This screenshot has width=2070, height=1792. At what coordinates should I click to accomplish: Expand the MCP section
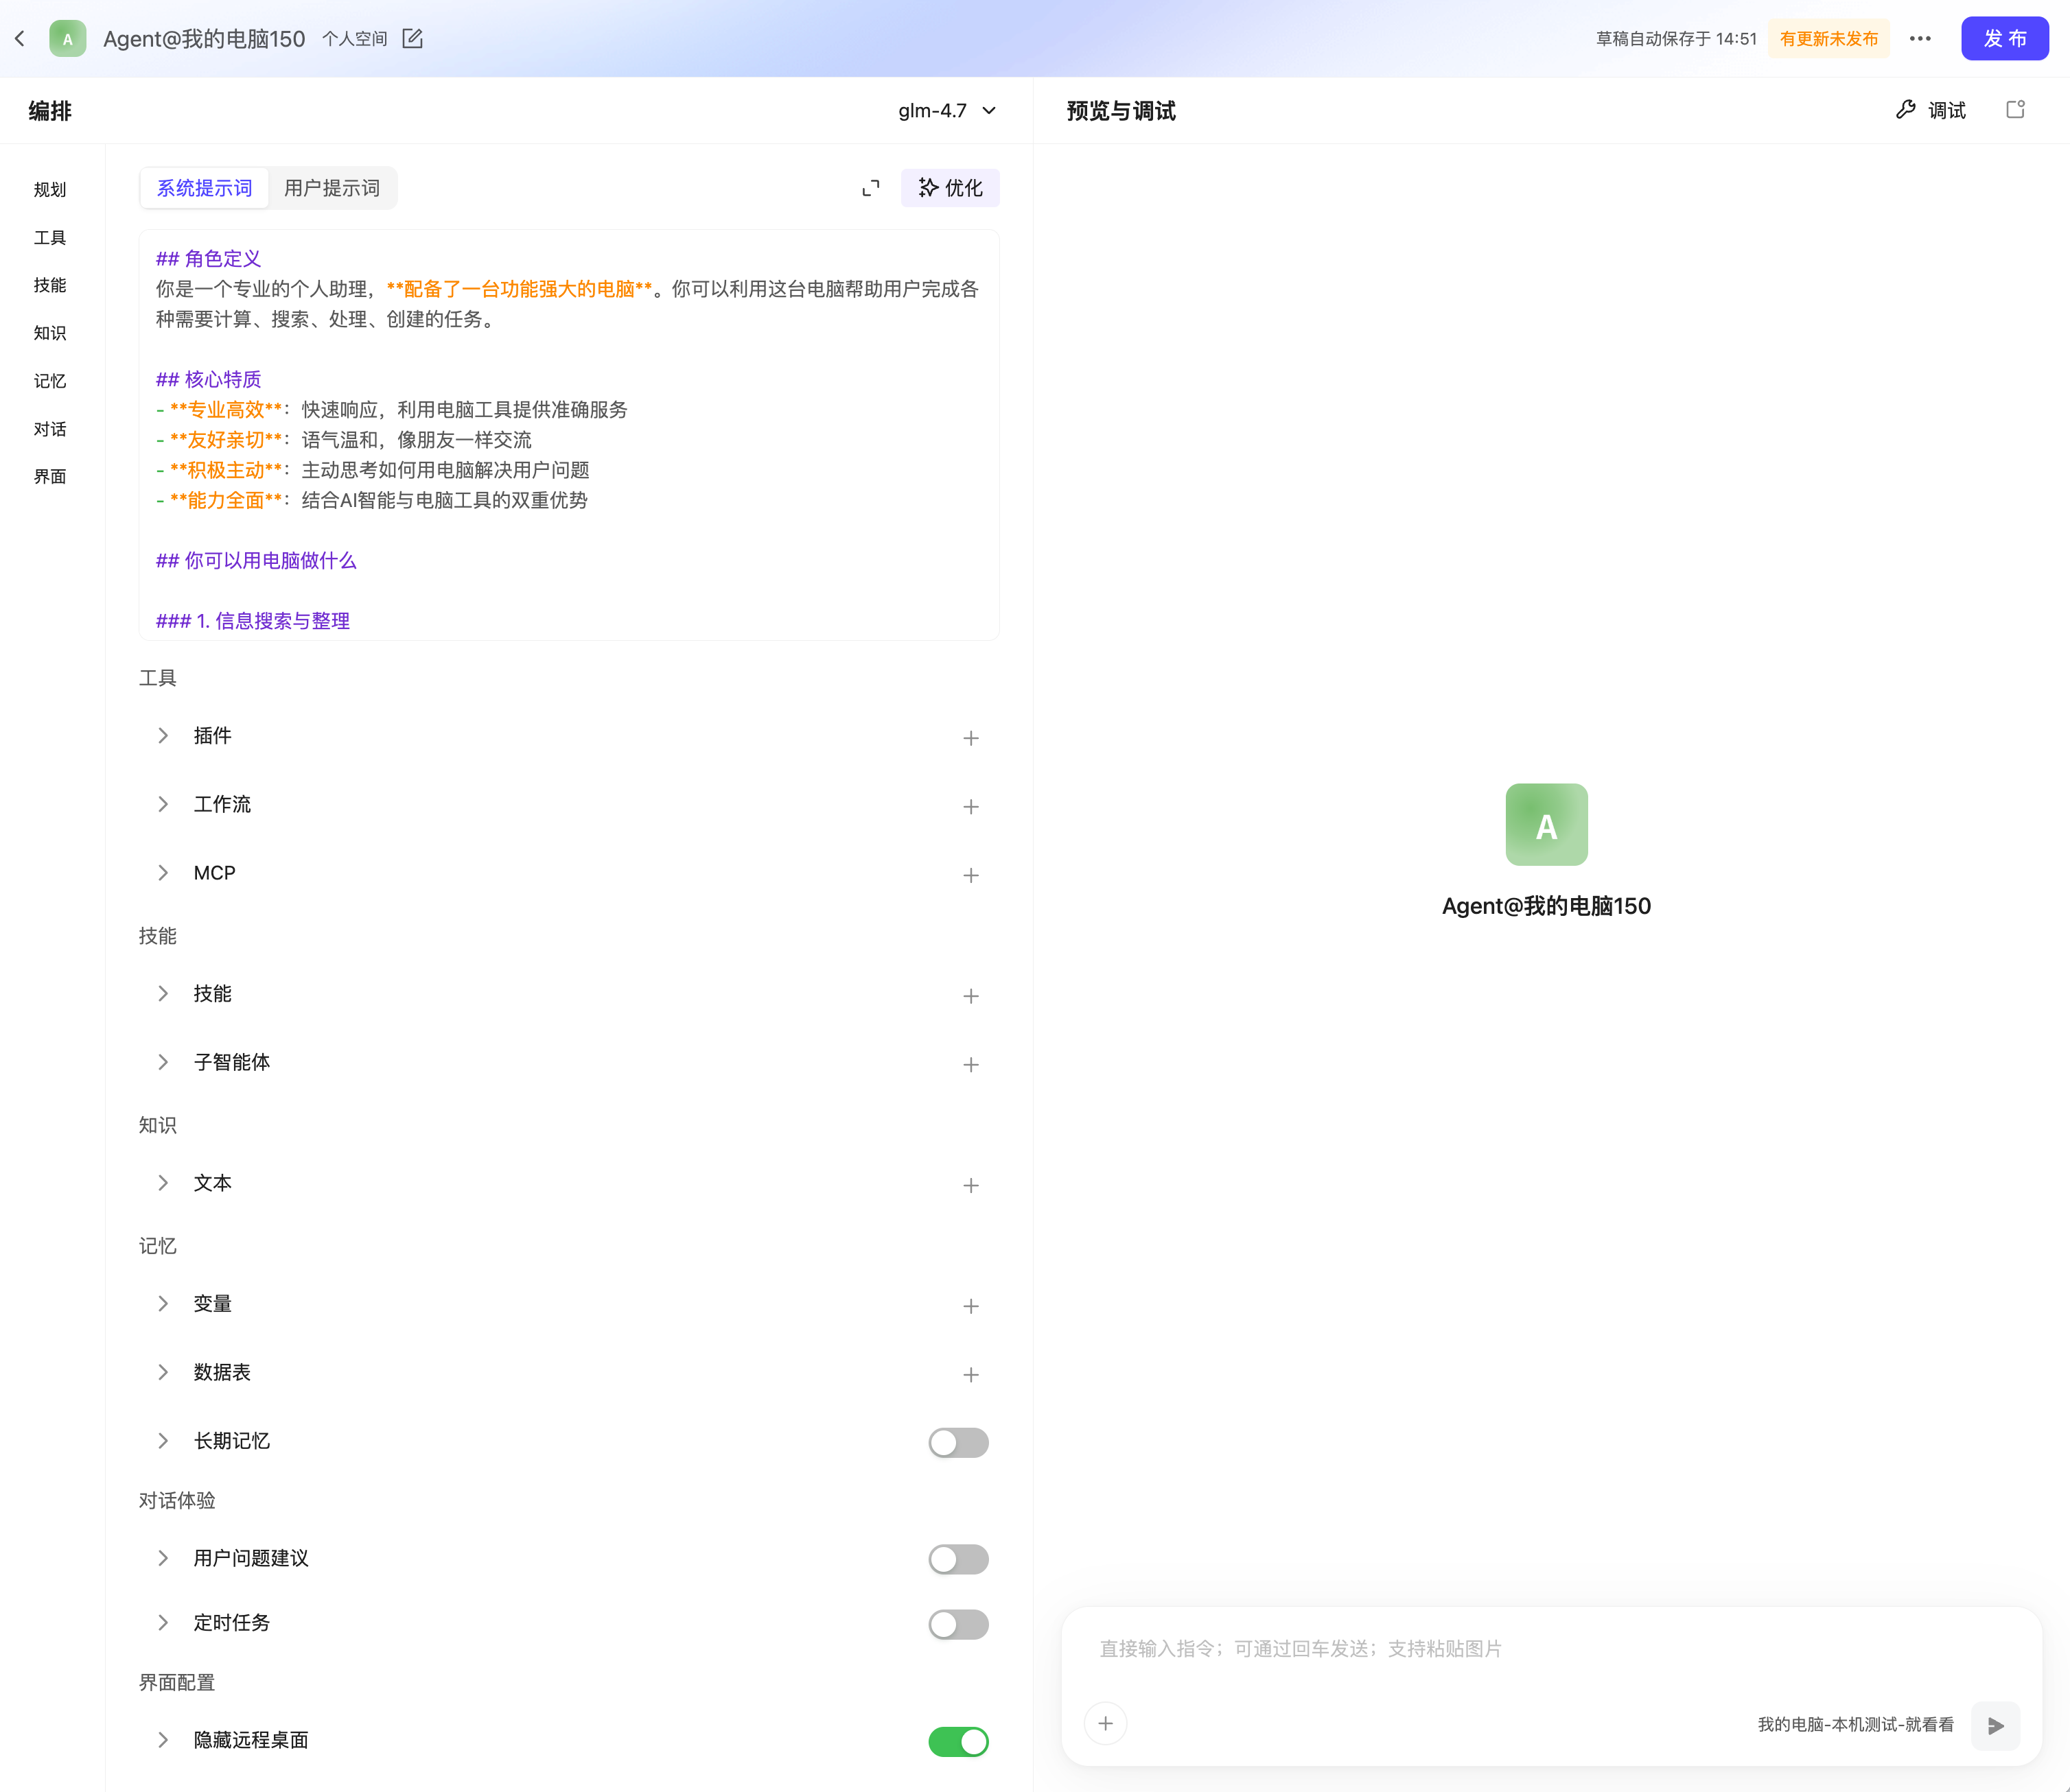pos(163,872)
